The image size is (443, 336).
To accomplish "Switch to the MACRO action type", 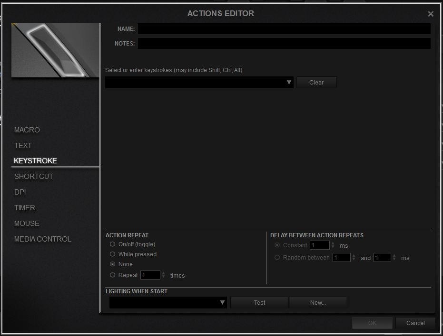I will 27,130.
